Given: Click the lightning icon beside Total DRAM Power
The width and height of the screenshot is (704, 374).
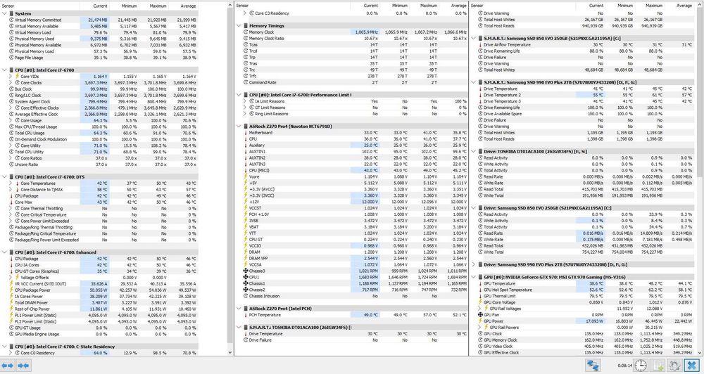Looking at the screenshot, I should (12, 303).
